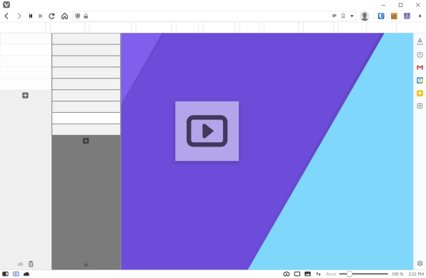Open Downloads panel in side bar

pyautogui.click(x=420, y=41)
